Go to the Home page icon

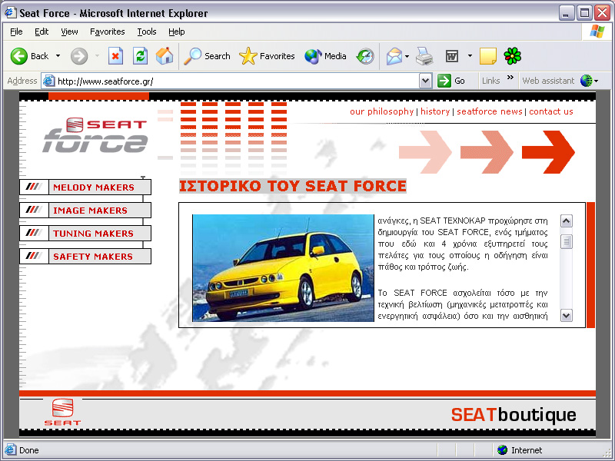click(x=165, y=56)
